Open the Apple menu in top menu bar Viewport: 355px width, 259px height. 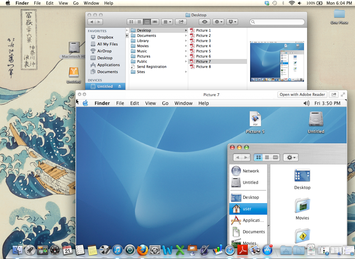8,3
